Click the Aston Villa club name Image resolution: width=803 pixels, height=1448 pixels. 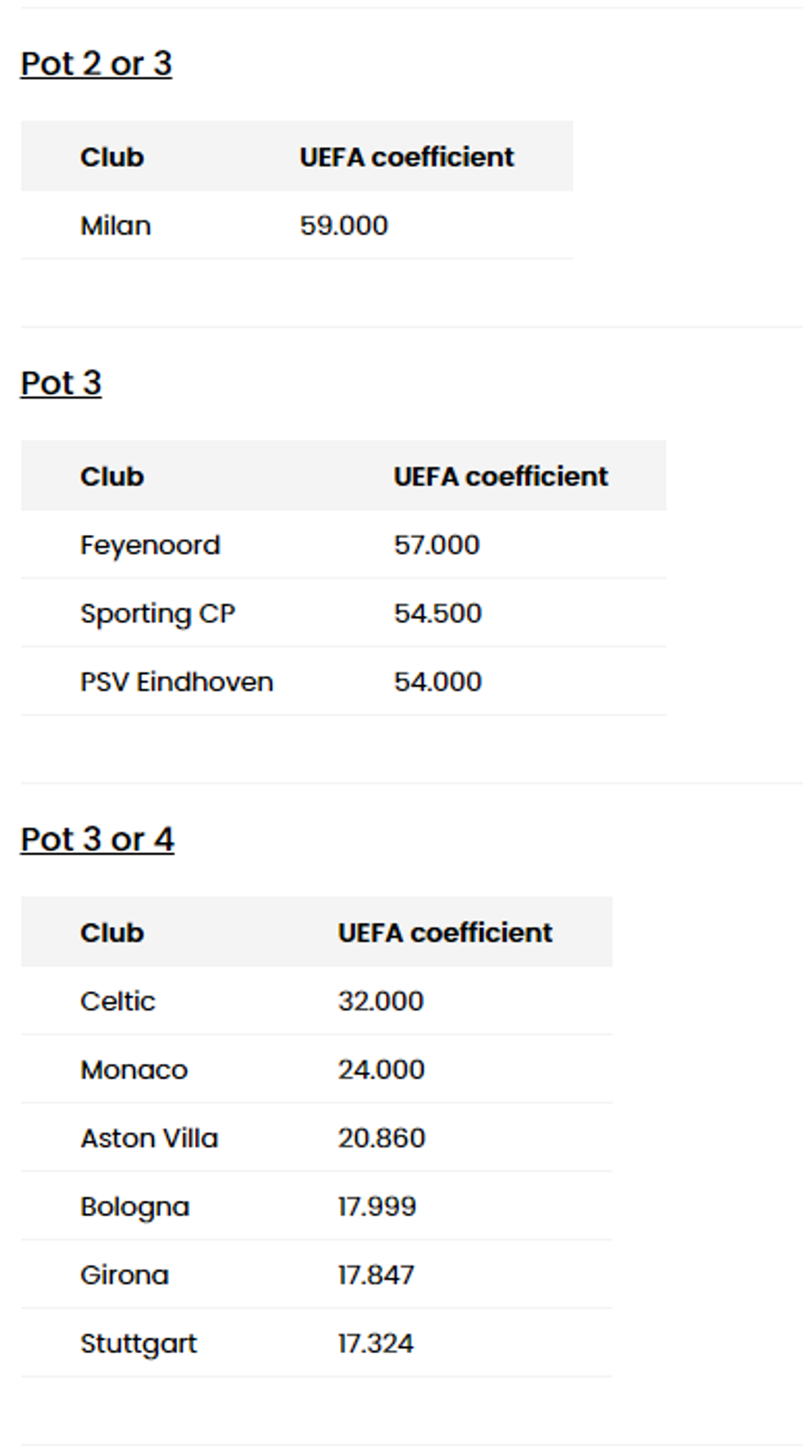point(149,1138)
